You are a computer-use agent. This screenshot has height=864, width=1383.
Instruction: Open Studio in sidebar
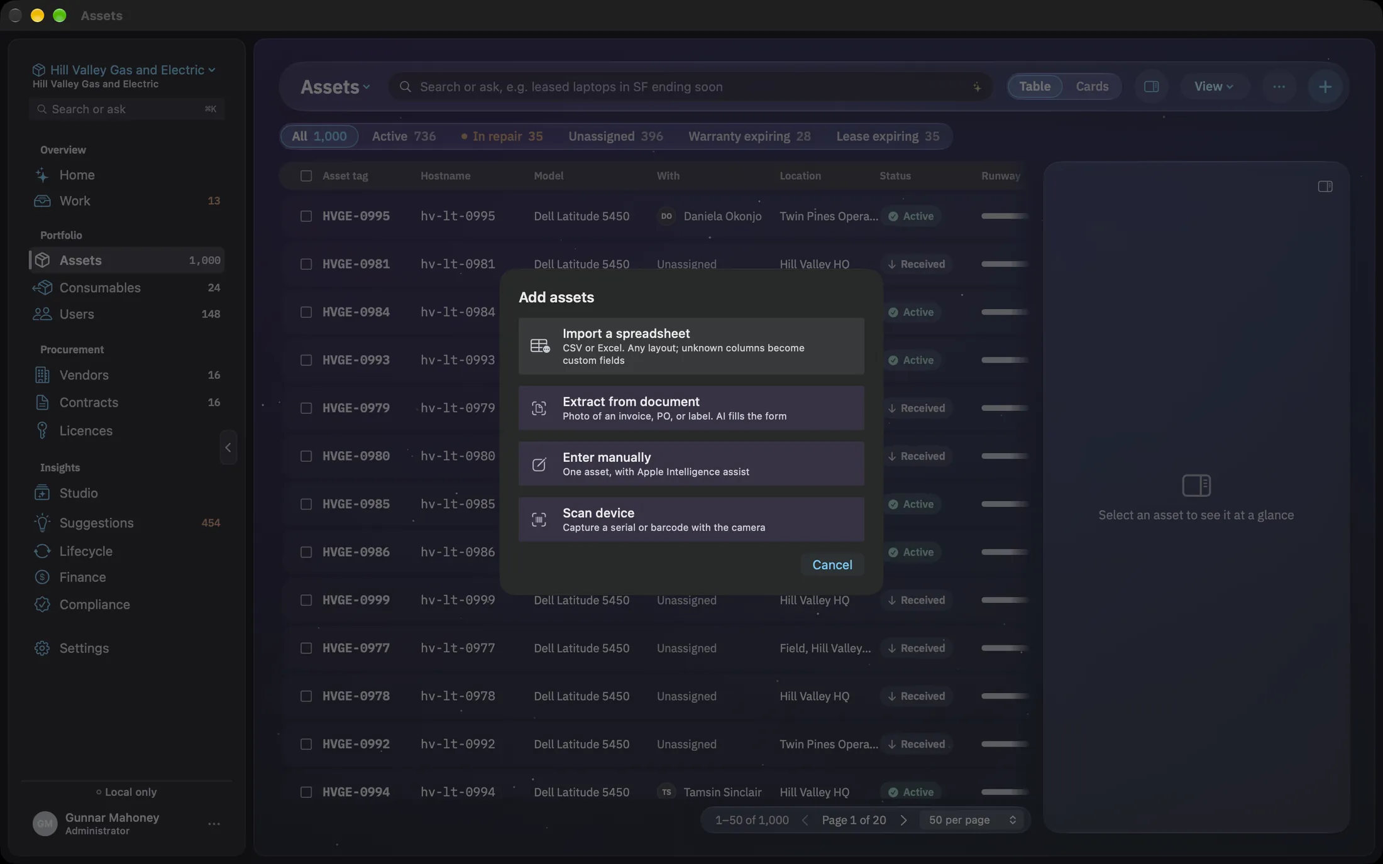click(x=126, y=493)
